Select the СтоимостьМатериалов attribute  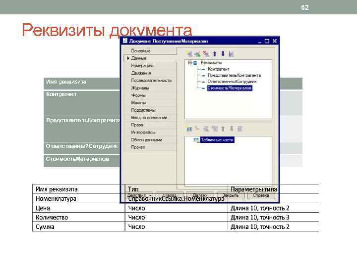(230, 88)
